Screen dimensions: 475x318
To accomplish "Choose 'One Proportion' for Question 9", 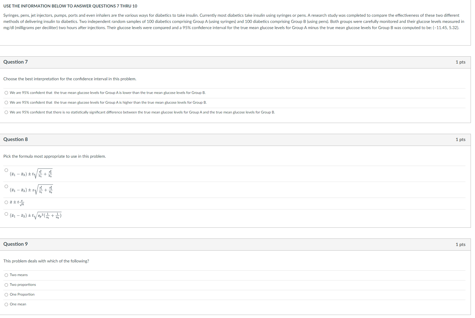I will tap(6, 295).
